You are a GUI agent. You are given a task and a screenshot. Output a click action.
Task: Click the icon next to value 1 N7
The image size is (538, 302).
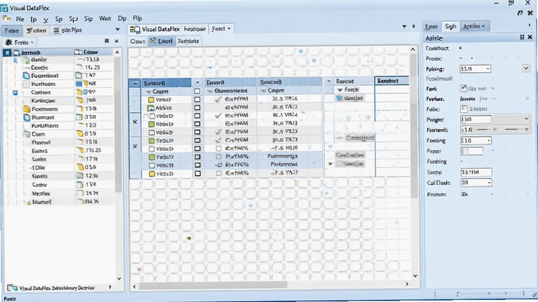tap(79, 75)
